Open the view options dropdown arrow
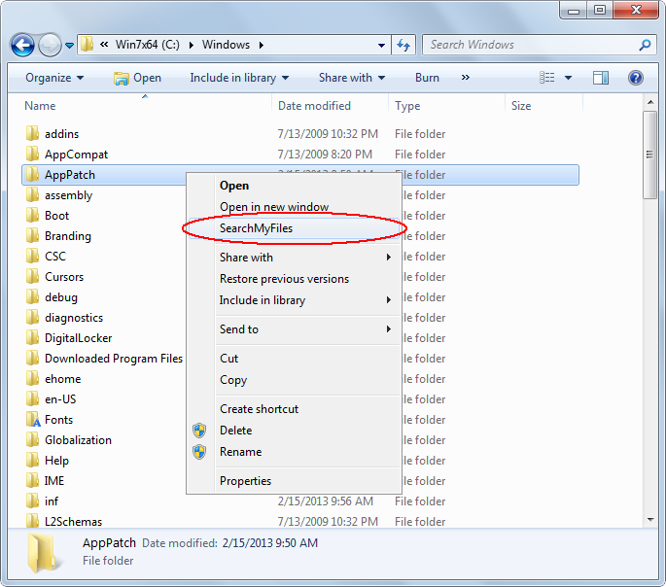The image size is (666, 587). 569,78
